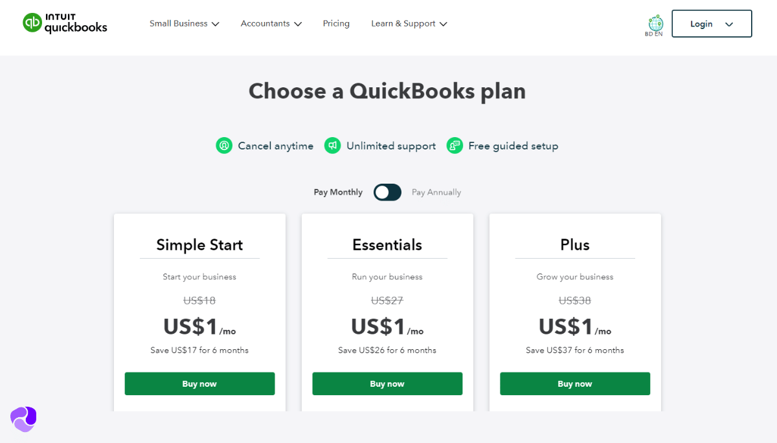Image resolution: width=777 pixels, height=443 pixels.
Task: Open the Learn & Support dropdown
Action: [x=409, y=24]
